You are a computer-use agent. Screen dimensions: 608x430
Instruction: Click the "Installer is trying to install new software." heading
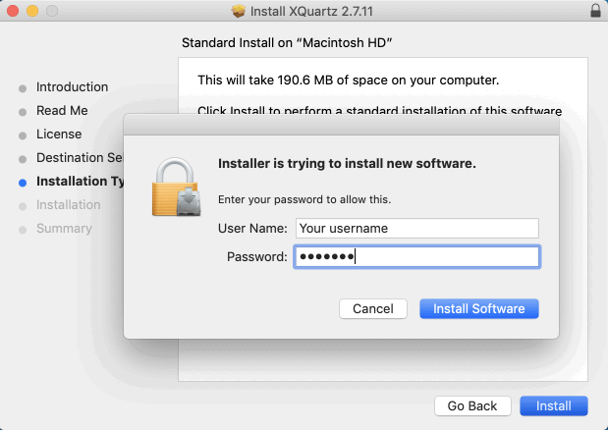click(347, 164)
